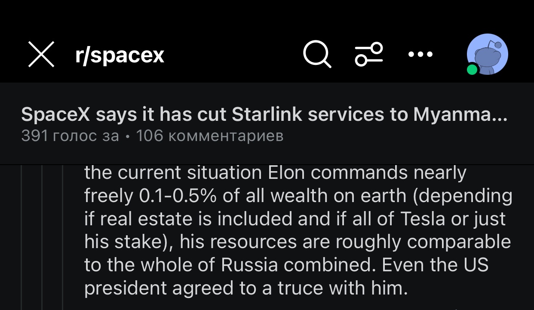
Task: Open comment sort and filter options
Action: [368, 55]
